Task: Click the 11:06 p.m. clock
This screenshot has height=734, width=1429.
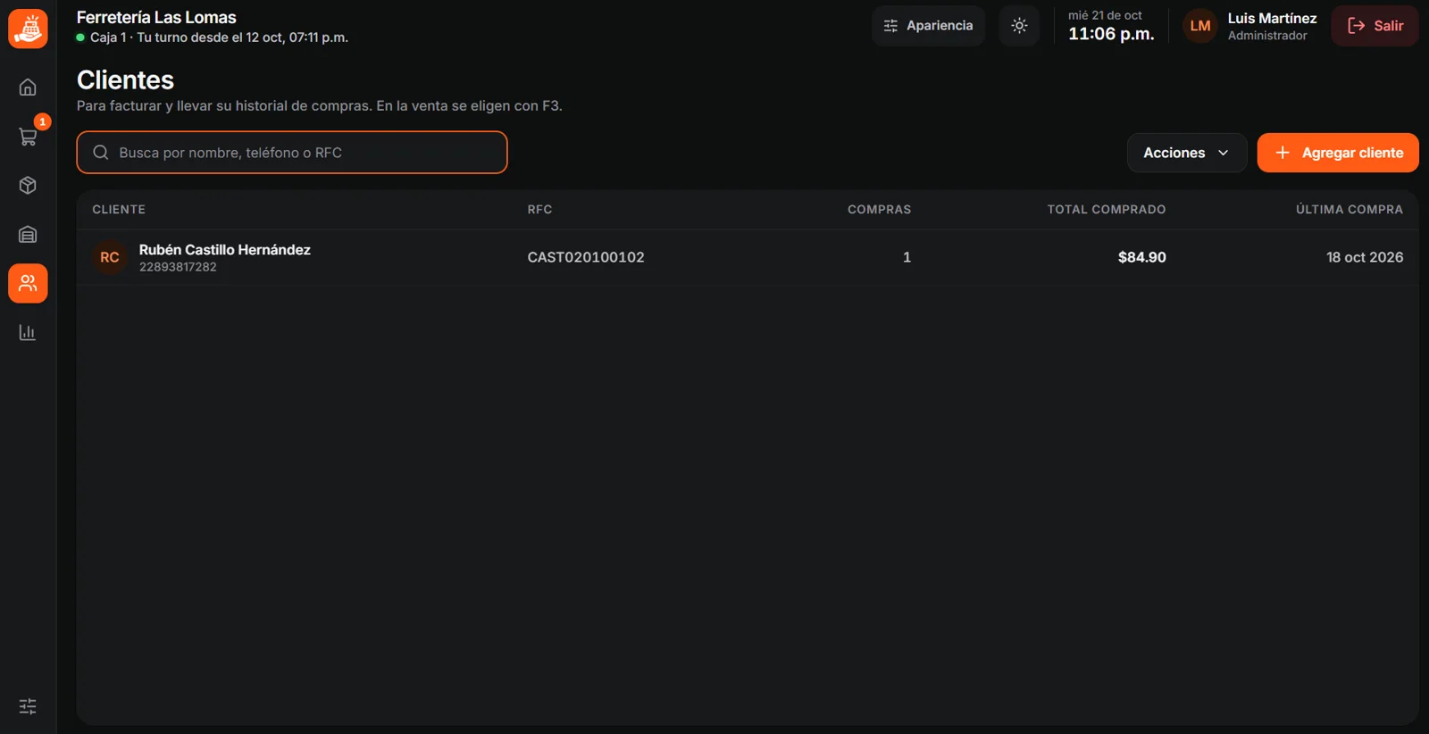Action: tap(1111, 34)
